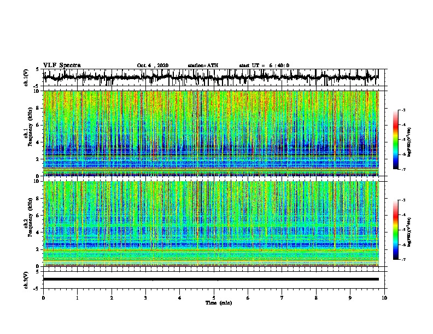Click time axis tick label "4"
The image size is (433, 334).
(180, 298)
